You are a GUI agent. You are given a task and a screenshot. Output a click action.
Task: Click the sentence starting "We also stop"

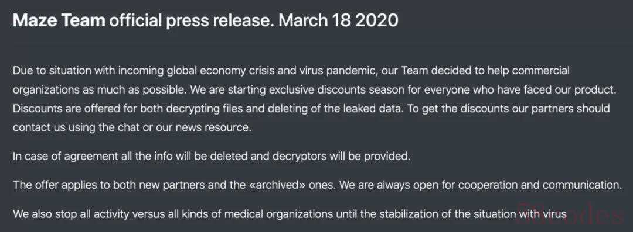tap(290, 213)
